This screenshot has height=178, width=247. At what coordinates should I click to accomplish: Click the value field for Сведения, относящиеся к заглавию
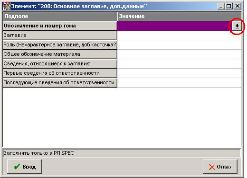[179, 63]
